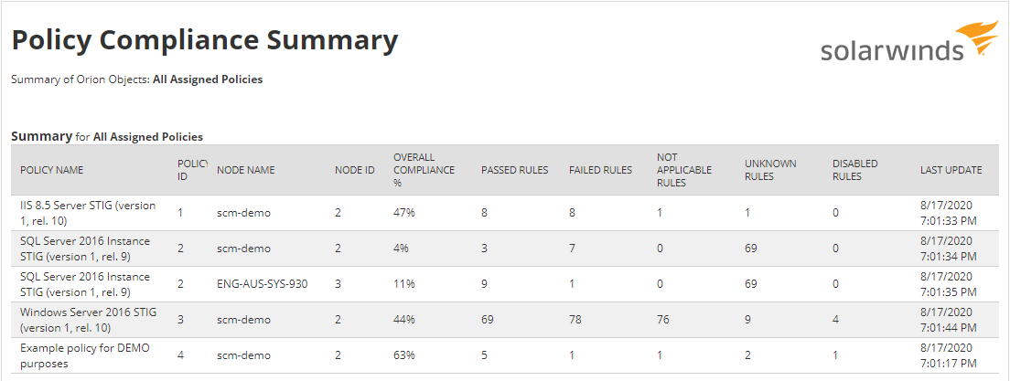
Task: Click the Unknown Rules column header
Action: coord(770,170)
